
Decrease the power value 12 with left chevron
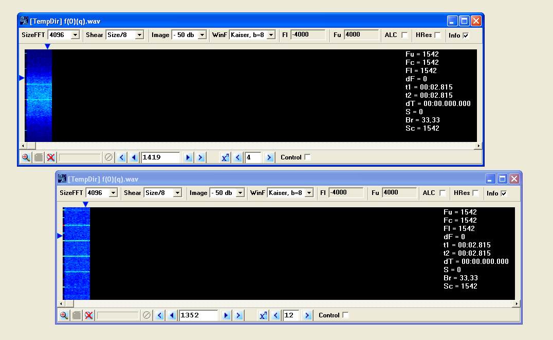pyautogui.click(x=276, y=315)
